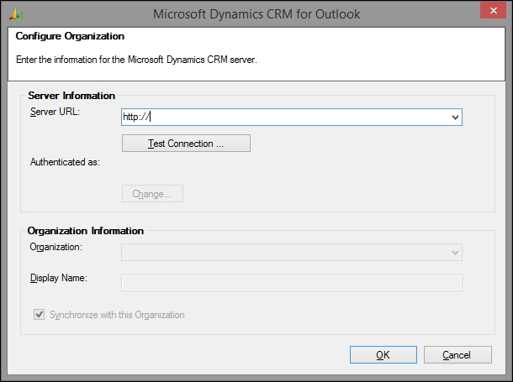Click the 'Organization Information' group title
Image resolution: width=513 pixels, height=382 pixels.
click(86, 231)
